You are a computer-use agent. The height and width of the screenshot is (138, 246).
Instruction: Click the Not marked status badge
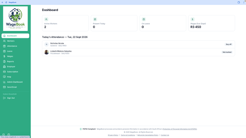point(227,52)
